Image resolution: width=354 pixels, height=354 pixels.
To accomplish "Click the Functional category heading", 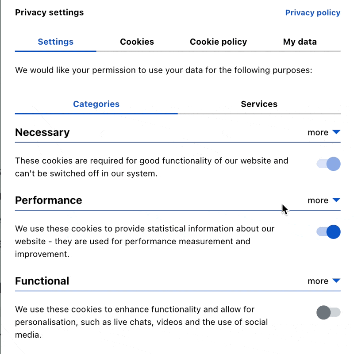I will pos(42,281).
